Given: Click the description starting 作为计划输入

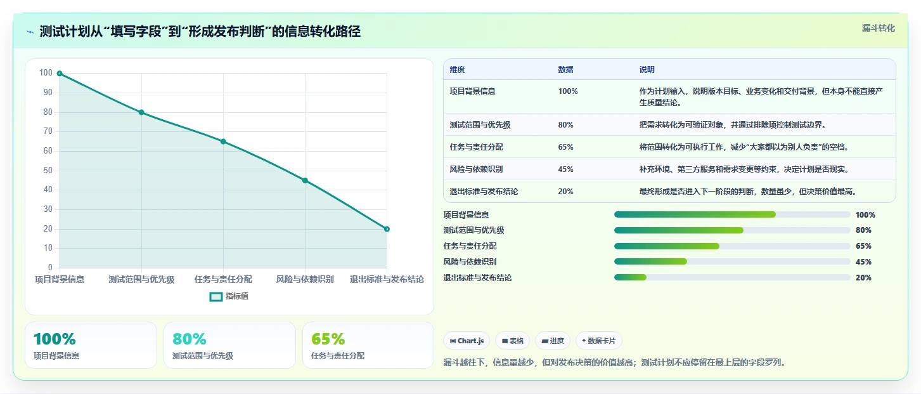Looking at the screenshot, I should pyautogui.click(x=761, y=97).
